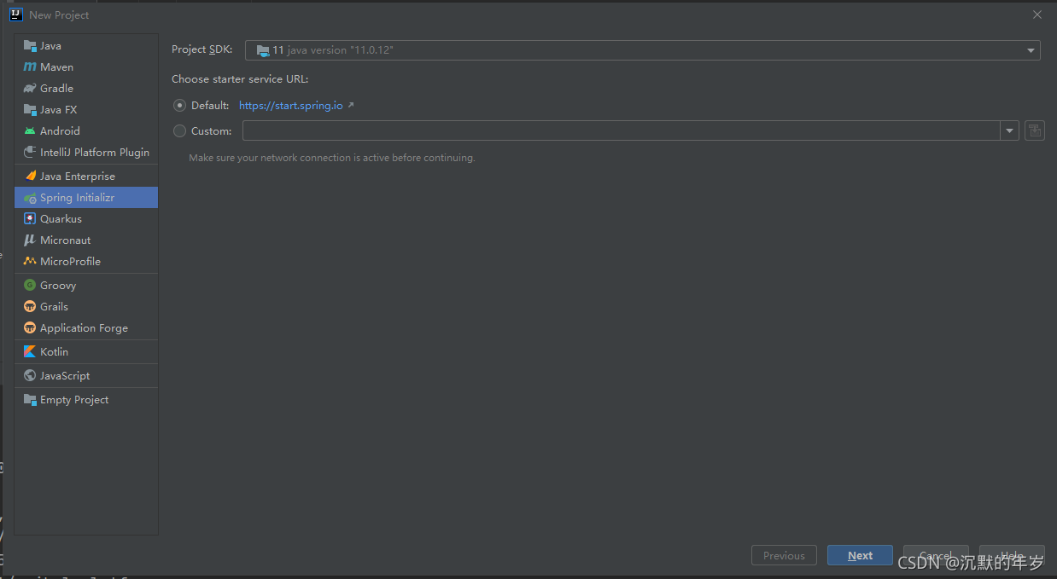Click the Quarkus icon

30,219
